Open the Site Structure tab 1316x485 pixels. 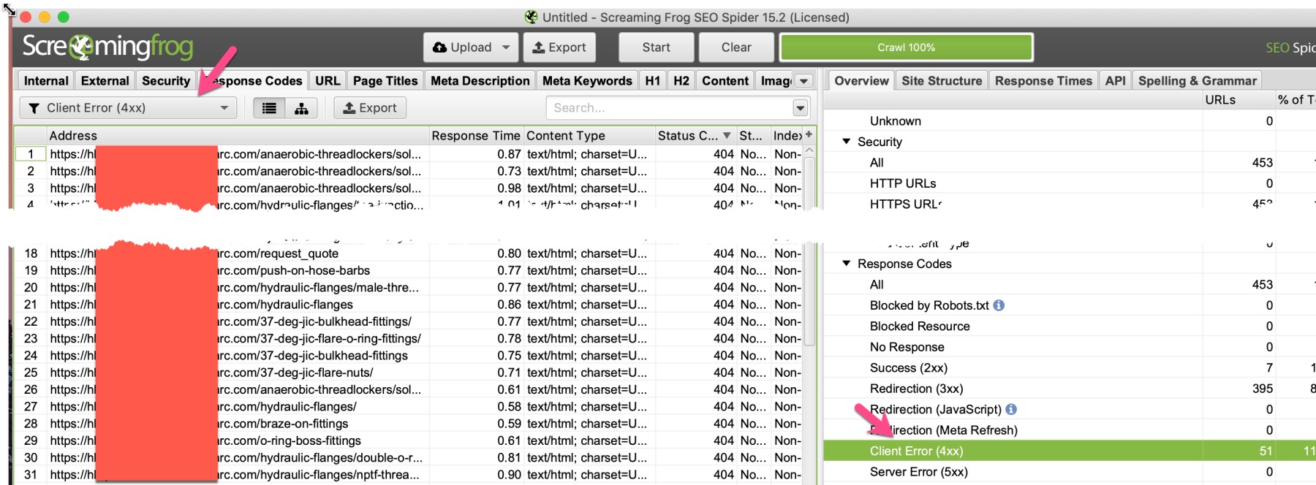[x=941, y=81]
